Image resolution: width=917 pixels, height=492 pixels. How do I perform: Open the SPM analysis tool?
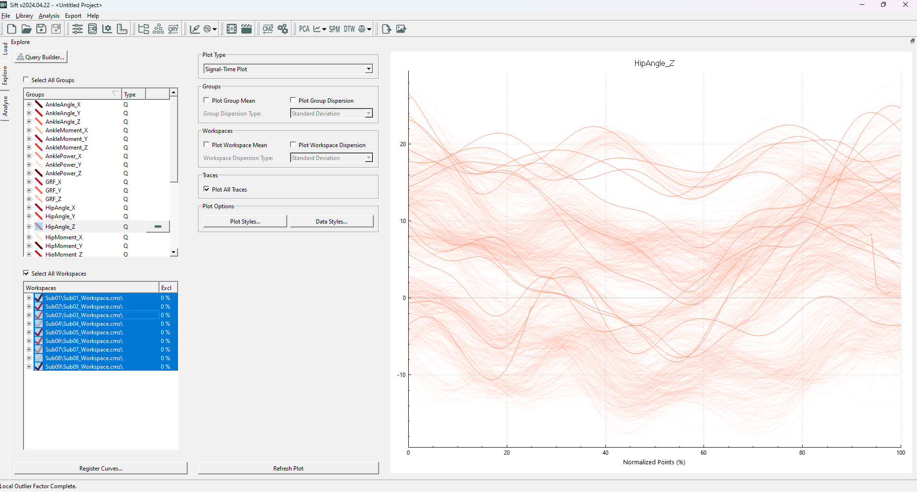[335, 29]
